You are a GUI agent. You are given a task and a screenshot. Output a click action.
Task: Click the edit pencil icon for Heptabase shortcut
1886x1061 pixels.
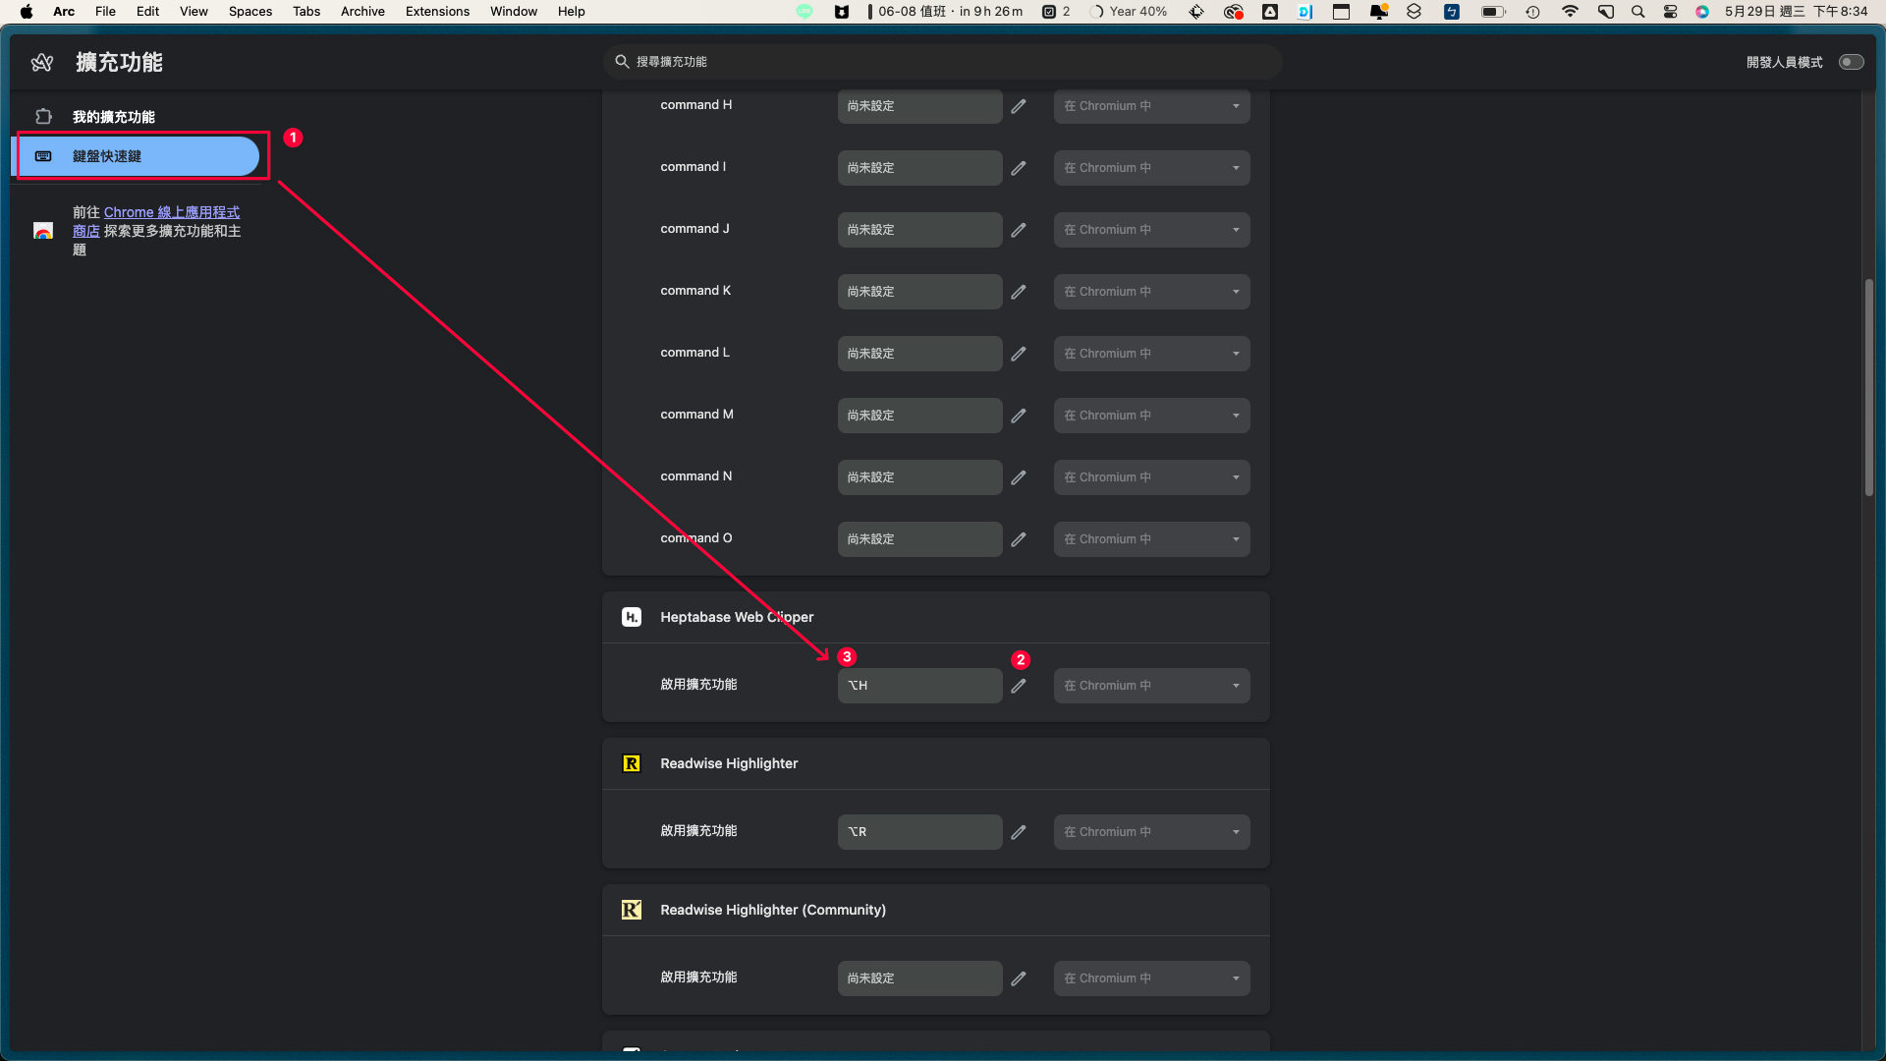tap(1020, 686)
